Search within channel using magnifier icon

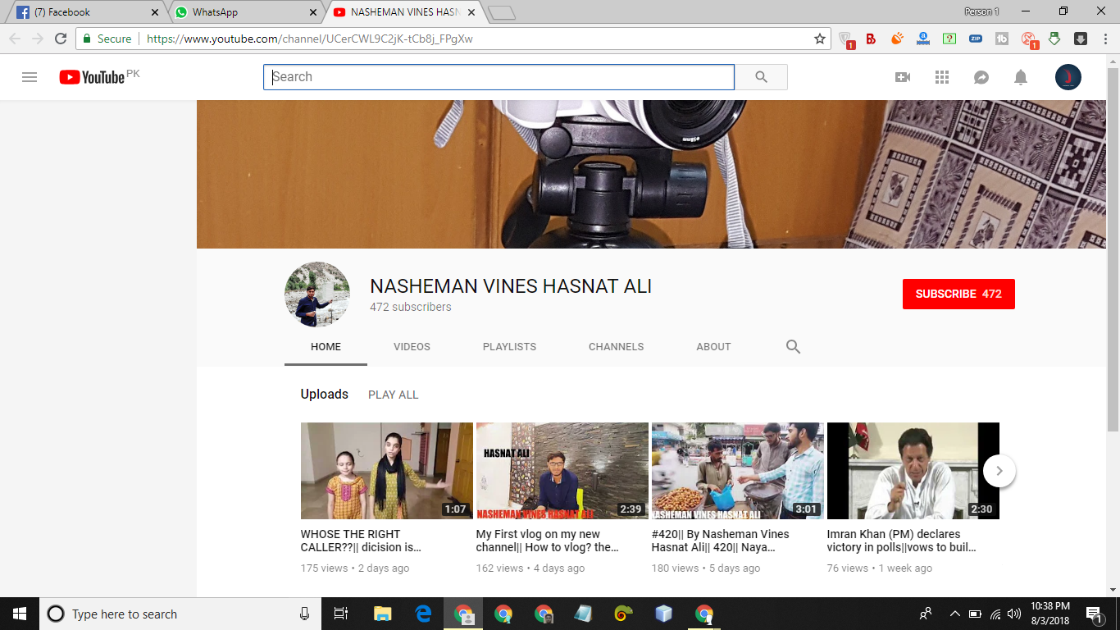(793, 347)
